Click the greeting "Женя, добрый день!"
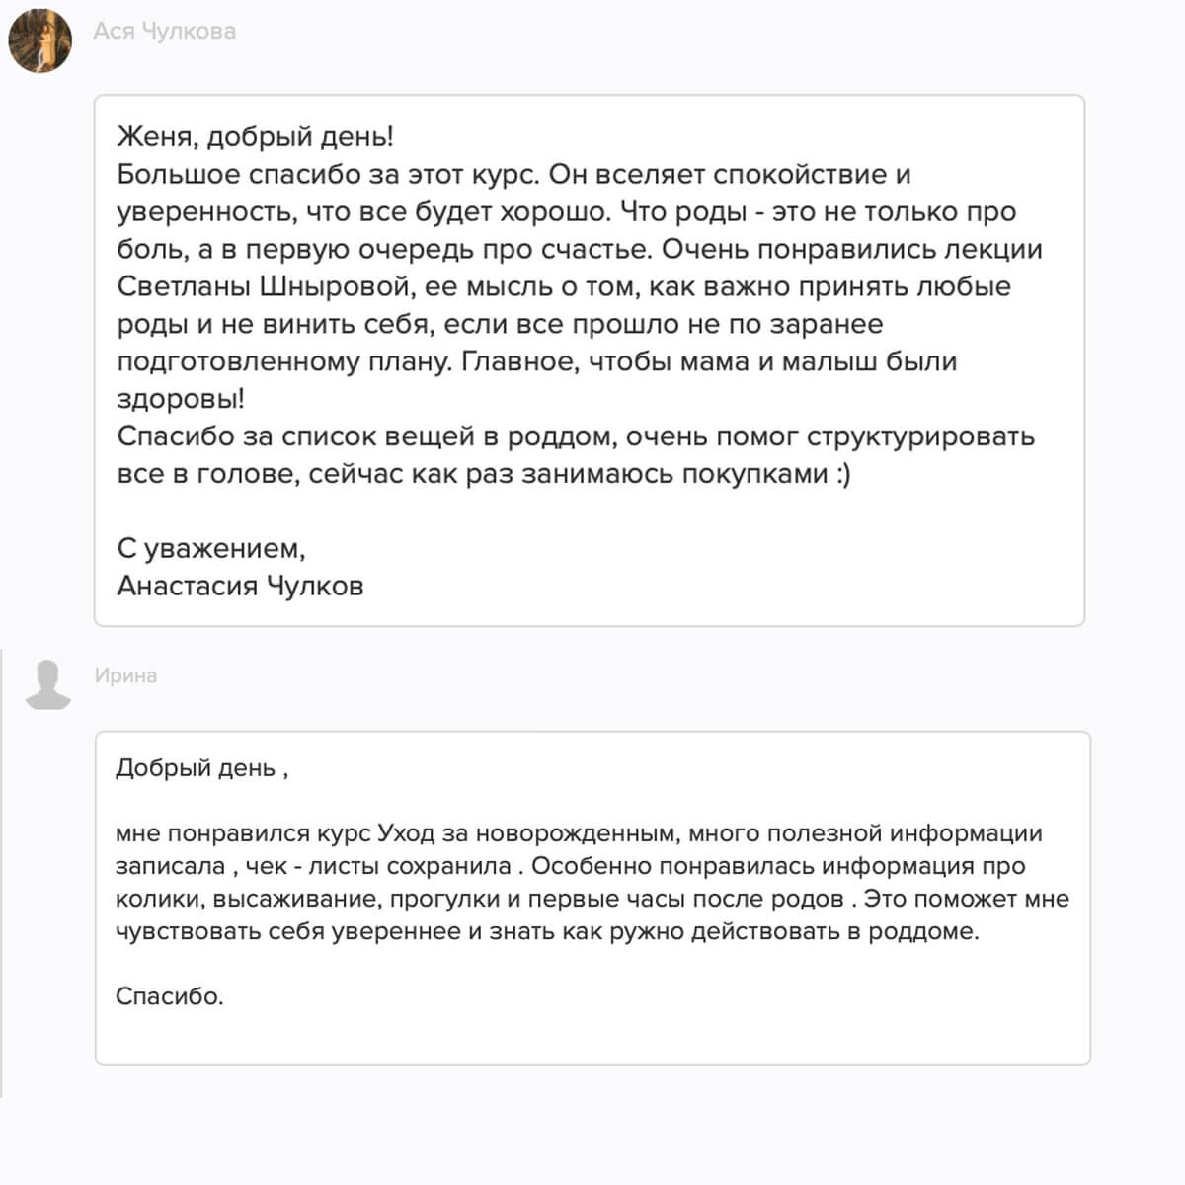 point(255,137)
